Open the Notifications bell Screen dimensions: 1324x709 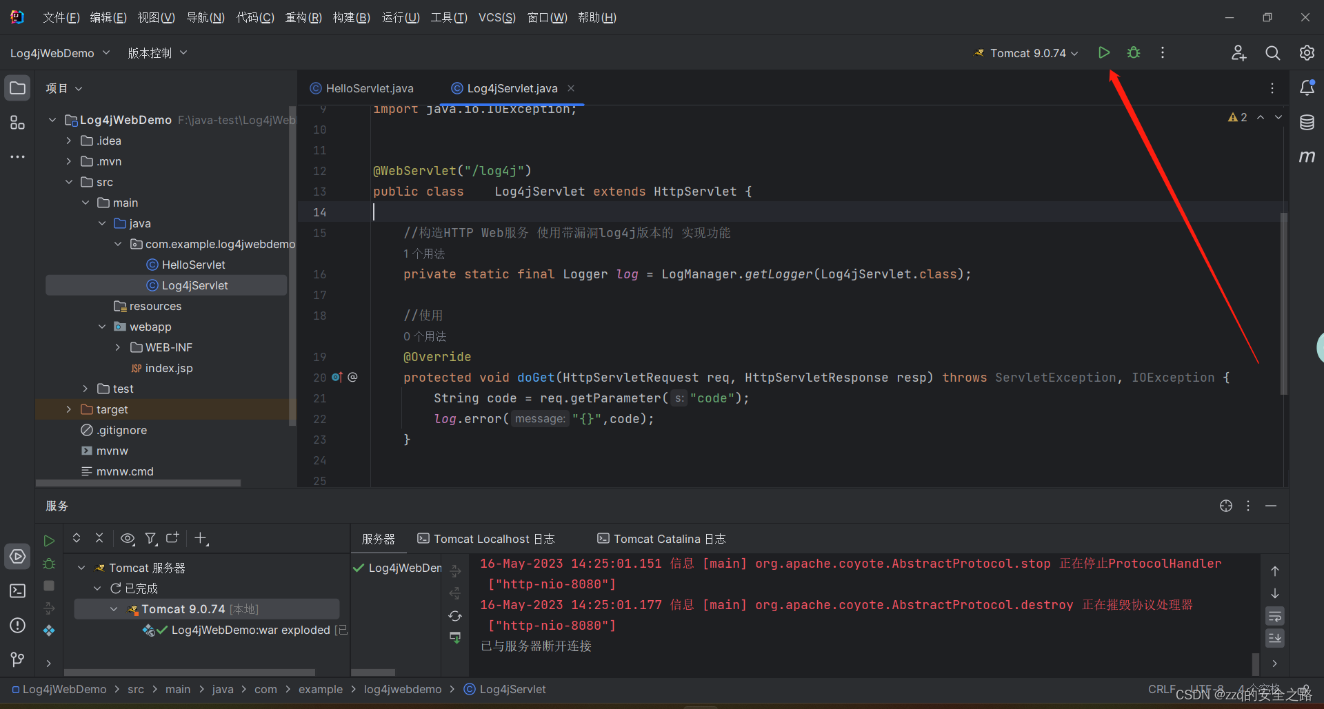point(1307,88)
